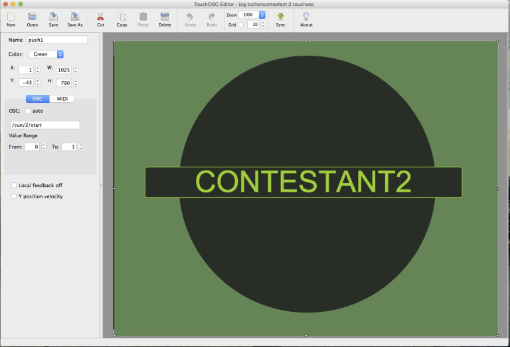Open the About information icon
510x347 pixels.
coord(306,17)
